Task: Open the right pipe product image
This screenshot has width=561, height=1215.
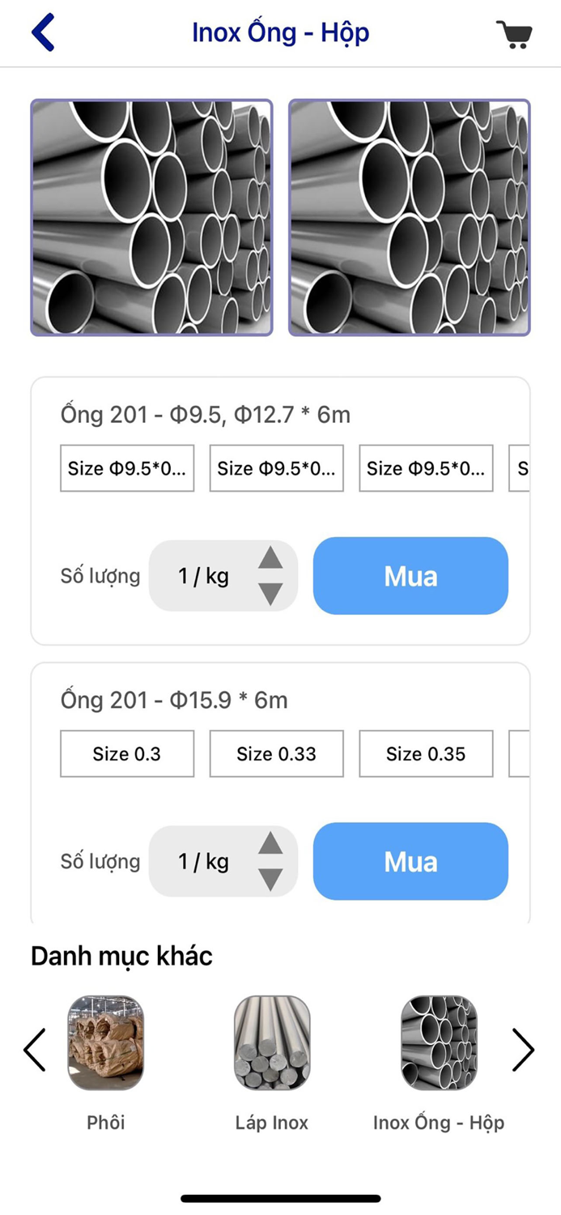Action: [409, 217]
